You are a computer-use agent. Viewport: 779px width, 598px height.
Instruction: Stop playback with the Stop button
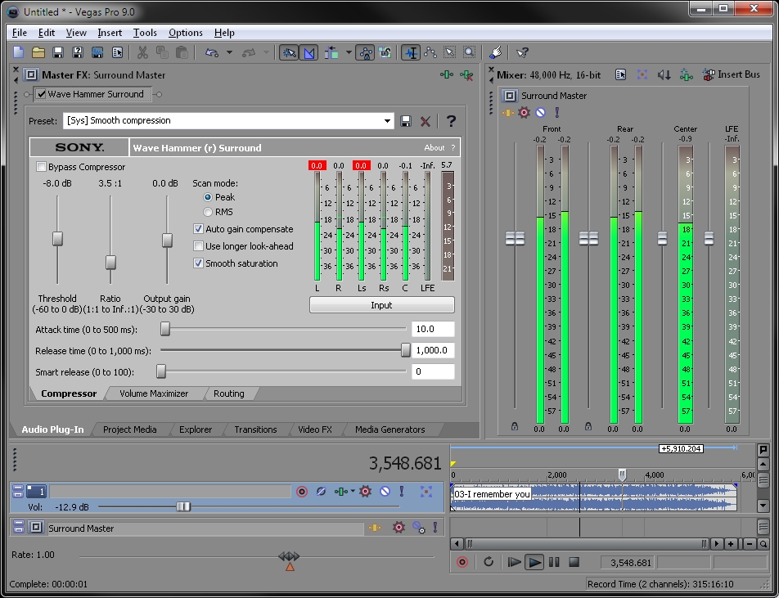[x=574, y=562]
